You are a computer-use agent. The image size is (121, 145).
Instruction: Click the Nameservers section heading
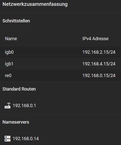pos(16,122)
